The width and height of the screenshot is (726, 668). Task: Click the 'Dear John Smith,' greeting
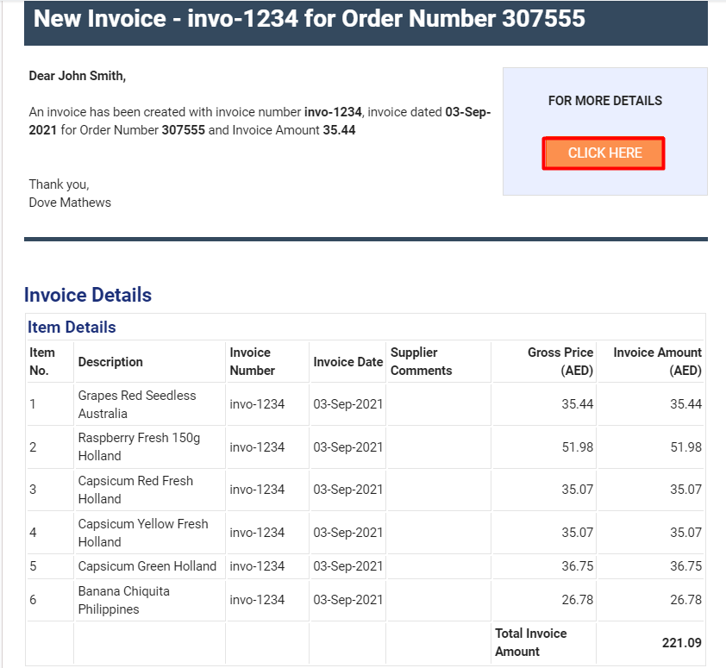(78, 76)
